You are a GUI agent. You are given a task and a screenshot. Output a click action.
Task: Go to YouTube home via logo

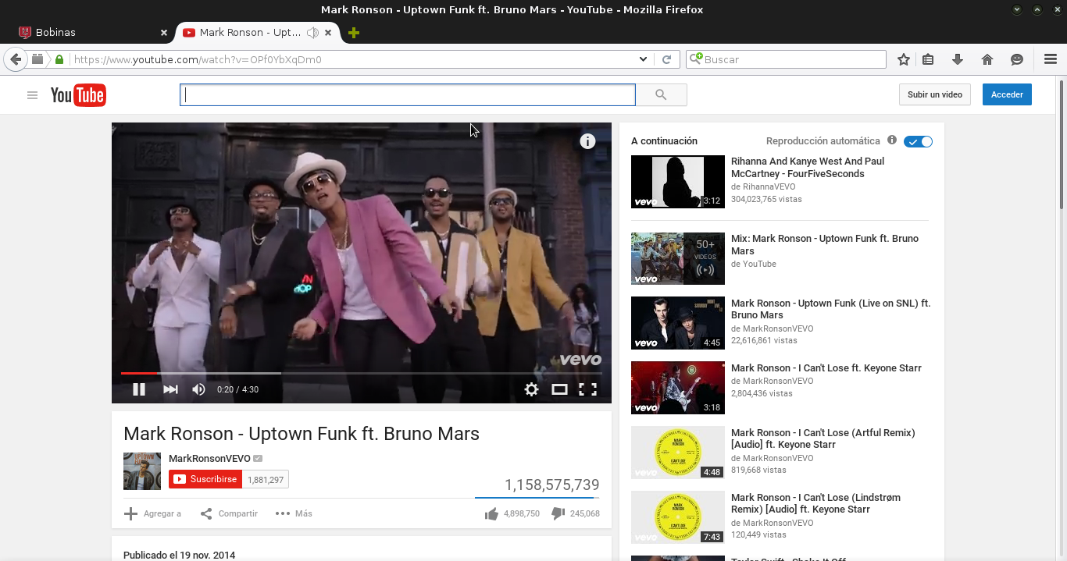78,95
